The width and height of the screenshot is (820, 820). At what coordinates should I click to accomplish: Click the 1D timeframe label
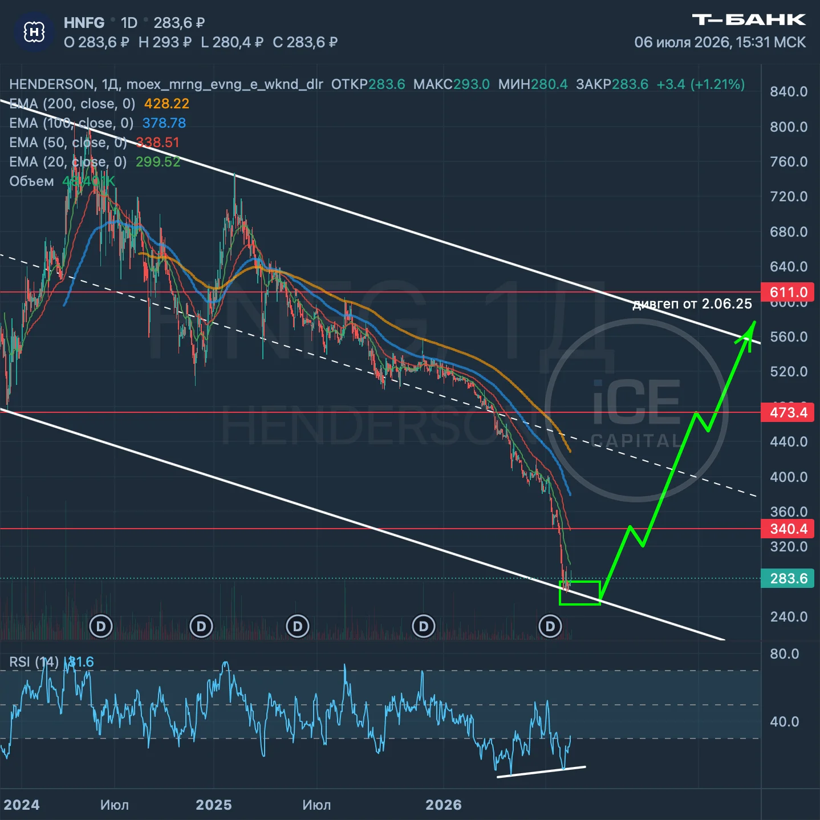click(x=129, y=23)
